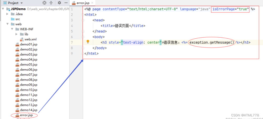This screenshot has width=263, height=119.
Task: Click the src folder icon
Action: [x=13, y=19]
